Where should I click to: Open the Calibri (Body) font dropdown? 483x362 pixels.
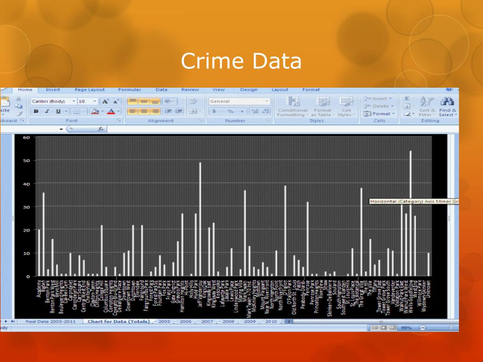[x=74, y=101]
